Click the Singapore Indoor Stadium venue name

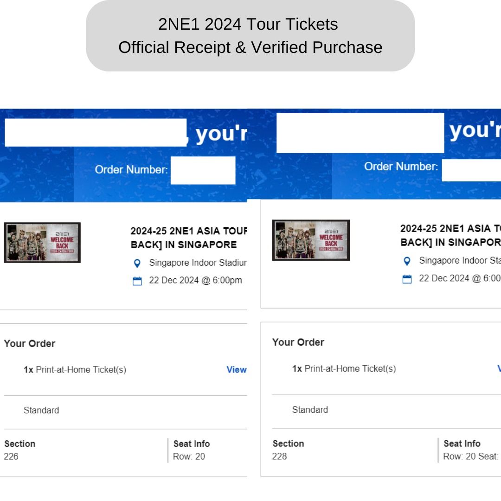point(197,263)
